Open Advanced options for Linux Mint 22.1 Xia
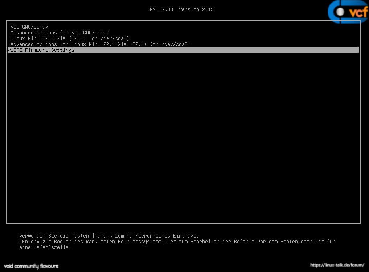Image resolution: width=369 pixels, height=272 pixels. click(x=100, y=44)
